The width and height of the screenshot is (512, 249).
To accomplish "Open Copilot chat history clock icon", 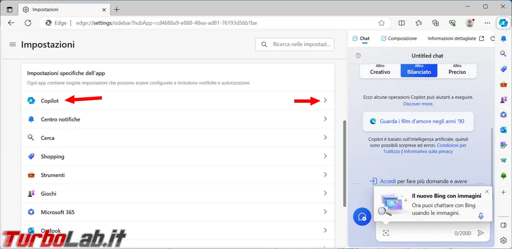I will pyautogui.click(x=358, y=56).
